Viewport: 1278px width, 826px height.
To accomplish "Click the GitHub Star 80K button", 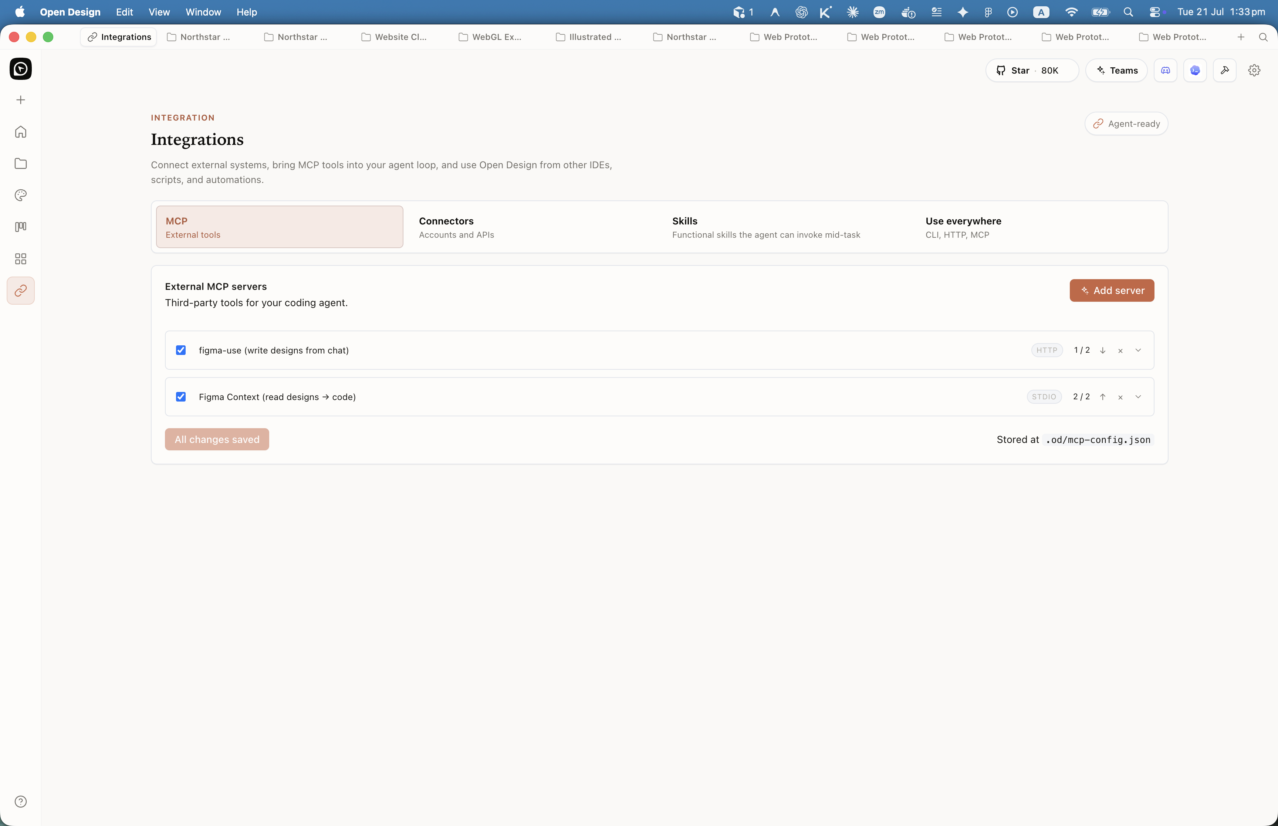I will [x=1032, y=70].
